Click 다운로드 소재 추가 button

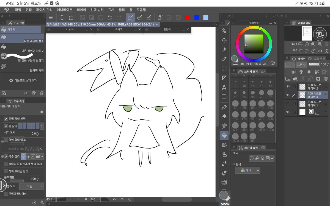[x=23, y=80]
